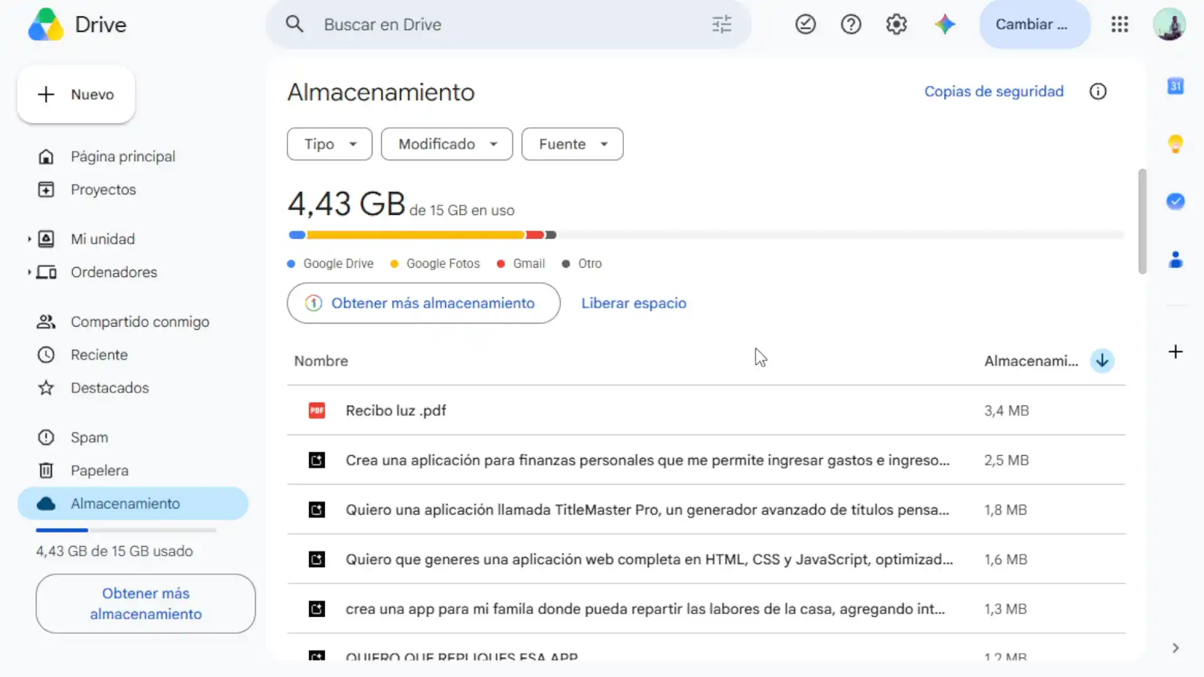Screen dimensions: 1204x677
Task: Open Google Keep lightbulb icon
Action: point(1175,144)
